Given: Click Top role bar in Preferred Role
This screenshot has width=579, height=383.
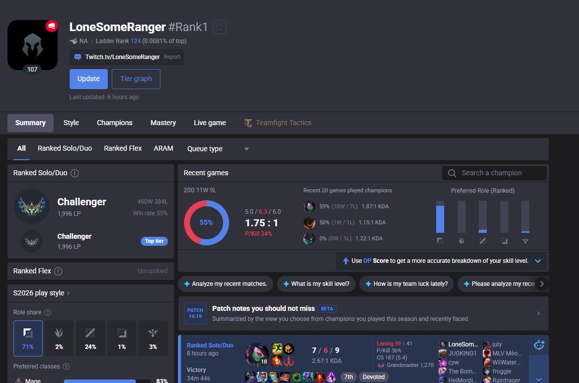Looking at the screenshot, I should point(440,217).
